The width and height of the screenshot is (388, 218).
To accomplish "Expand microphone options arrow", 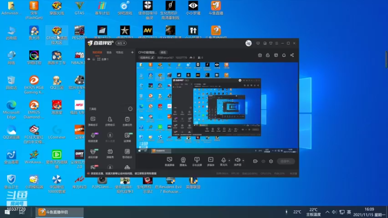I will [229, 160].
